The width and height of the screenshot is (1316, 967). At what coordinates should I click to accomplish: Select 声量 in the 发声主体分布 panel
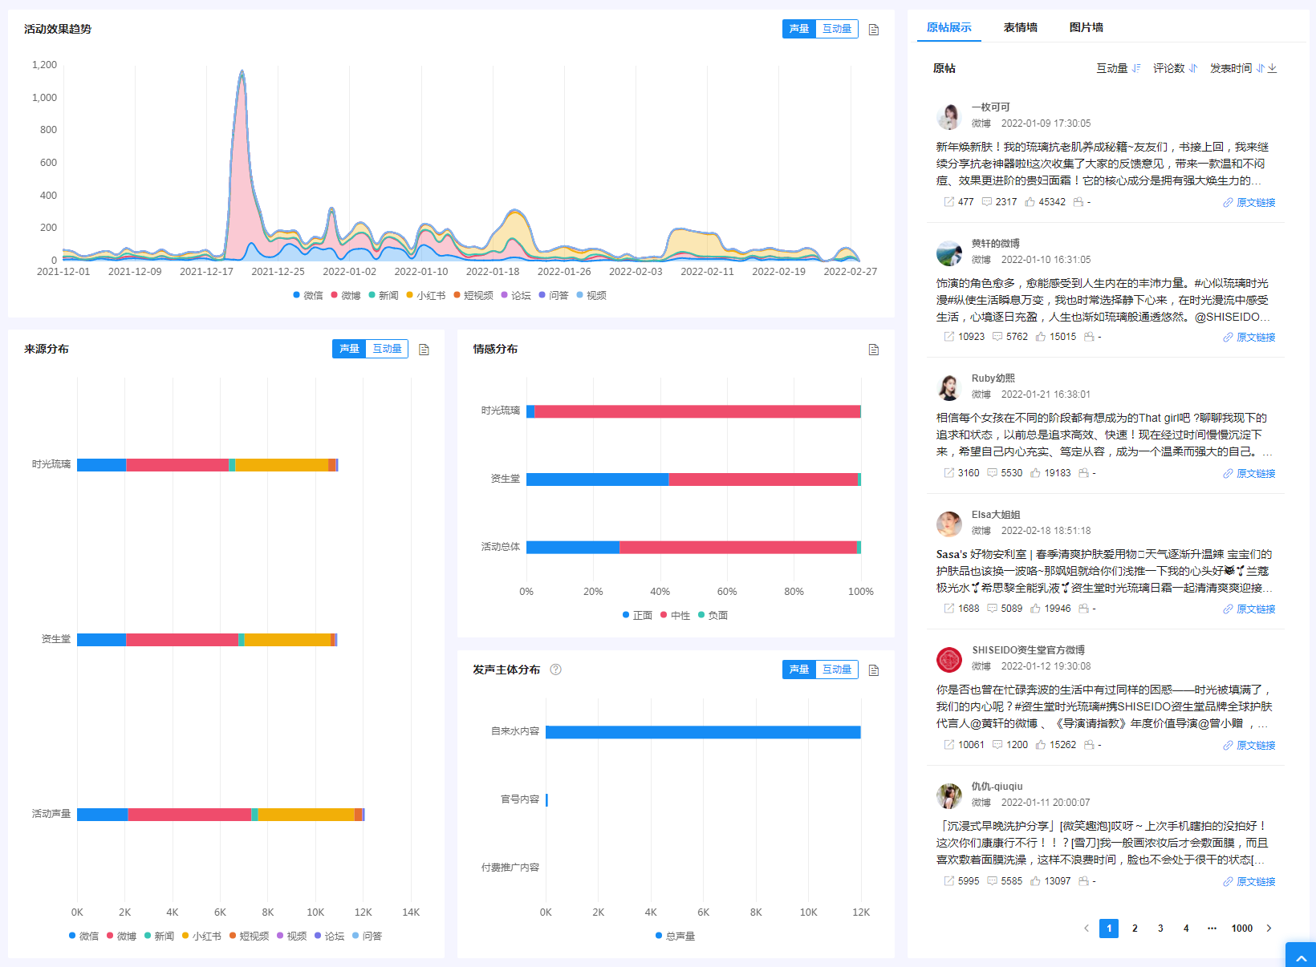click(x=799, y=670)
